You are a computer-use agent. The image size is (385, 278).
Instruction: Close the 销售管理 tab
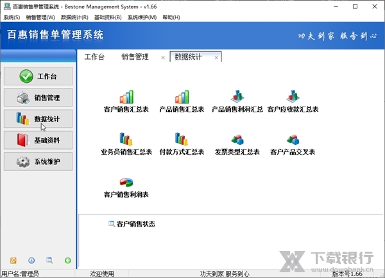(163, 58)
